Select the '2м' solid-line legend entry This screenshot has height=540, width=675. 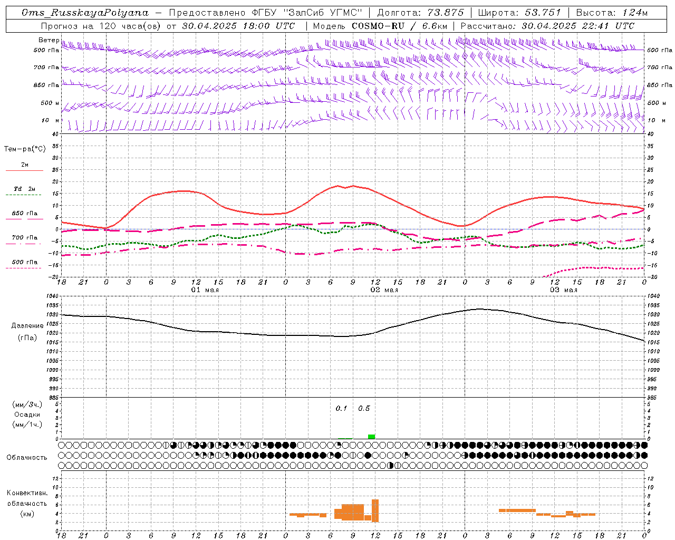(24, 165)
